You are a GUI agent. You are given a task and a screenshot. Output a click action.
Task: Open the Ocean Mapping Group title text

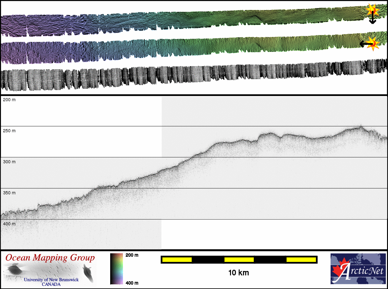50,258
